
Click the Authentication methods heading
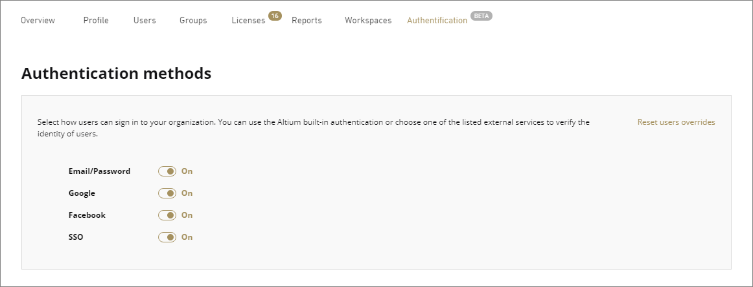[117, 74]
